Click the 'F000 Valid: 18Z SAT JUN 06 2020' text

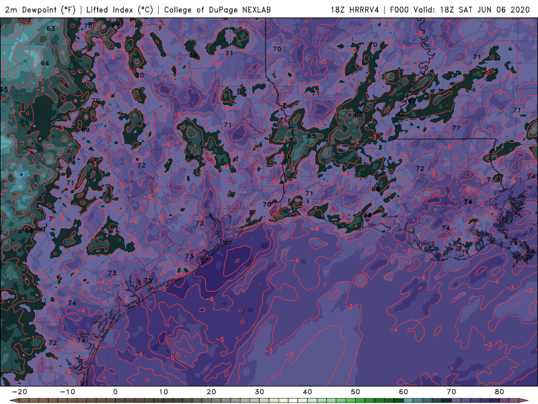coord(460,10)
